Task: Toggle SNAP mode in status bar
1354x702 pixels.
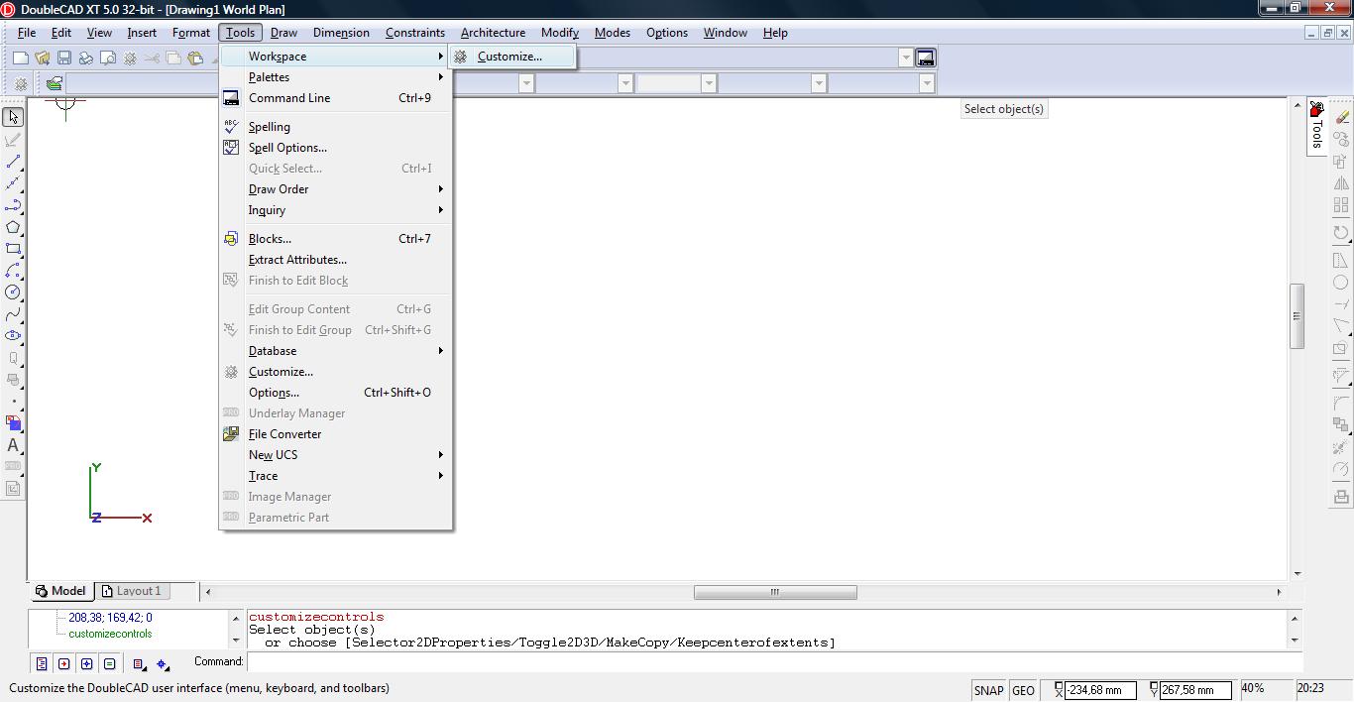Action: click(x=988, y=690)
